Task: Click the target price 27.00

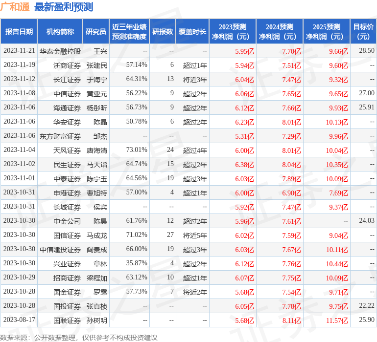Action: 367,93
